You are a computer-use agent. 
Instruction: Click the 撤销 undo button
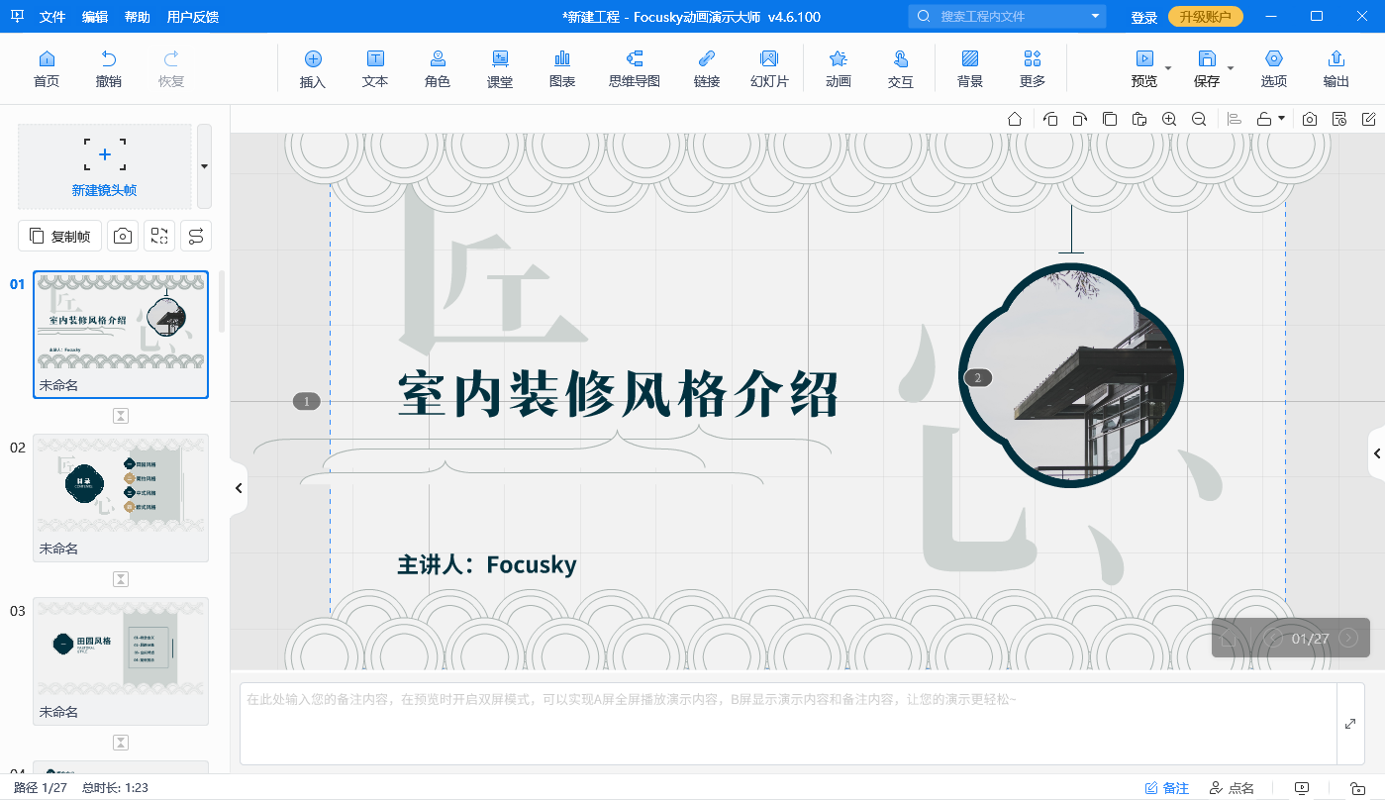(109, 69)
